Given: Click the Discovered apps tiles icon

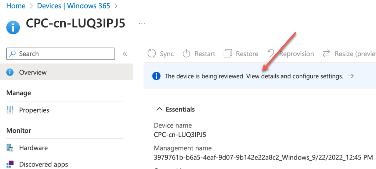Looking at the screenshot, I should (10, 165).
